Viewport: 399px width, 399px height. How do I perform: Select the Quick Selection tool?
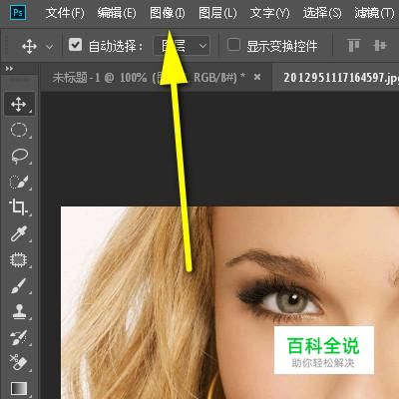point(19,182)
